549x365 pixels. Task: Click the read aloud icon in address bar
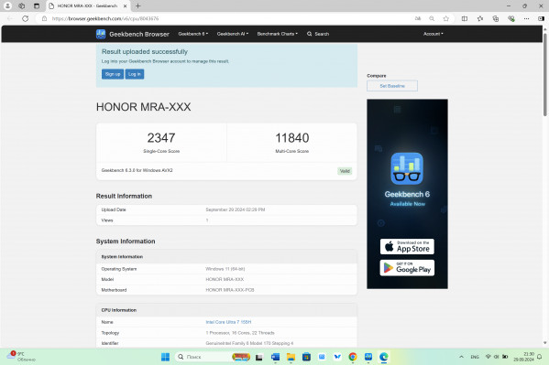point(418,18)
